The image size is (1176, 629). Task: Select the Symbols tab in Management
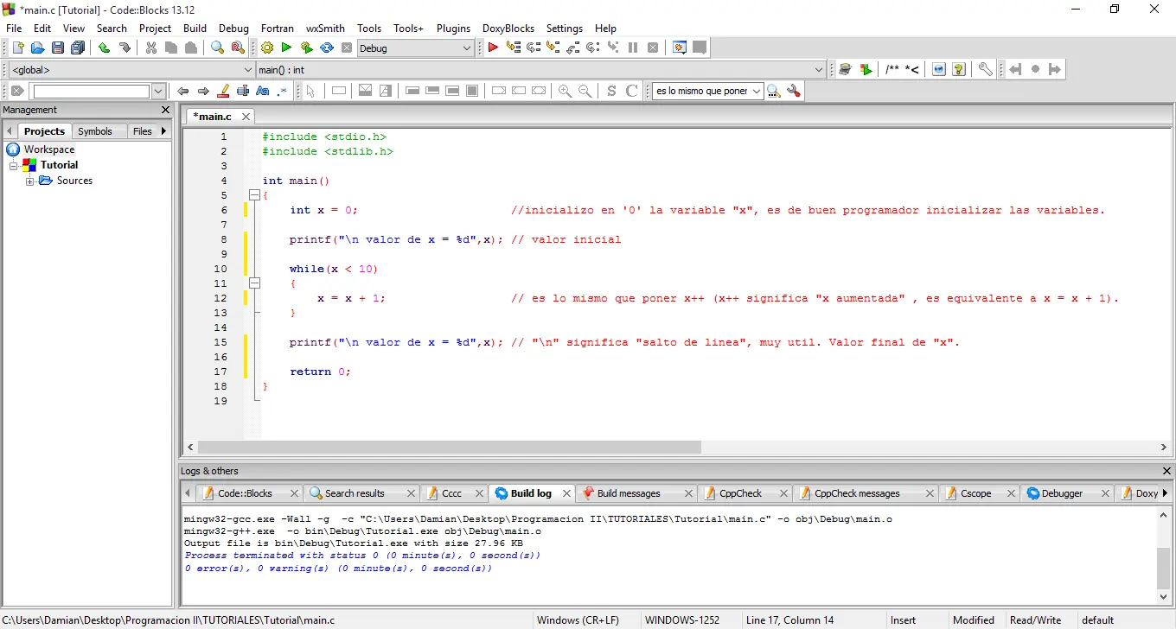[x=94, y=131]
